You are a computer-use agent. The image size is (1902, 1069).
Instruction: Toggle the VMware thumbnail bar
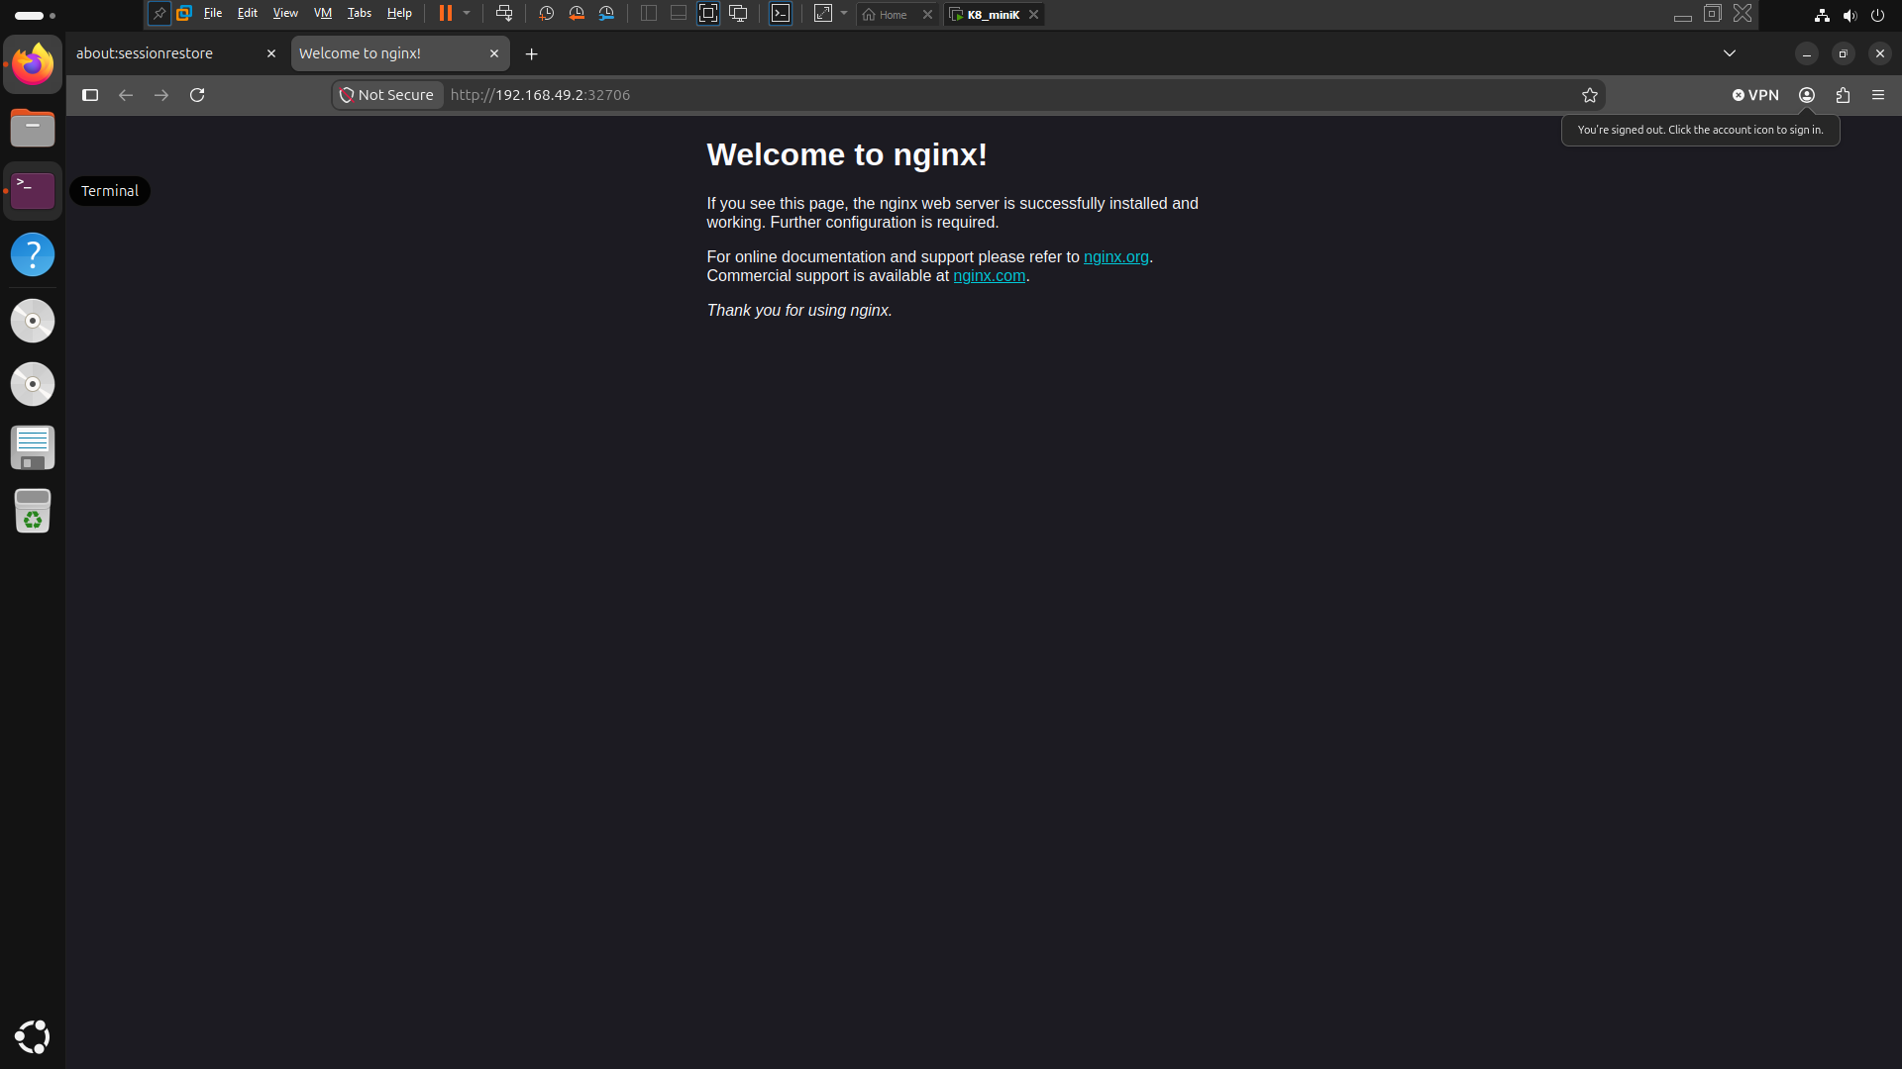pos(679,14)
